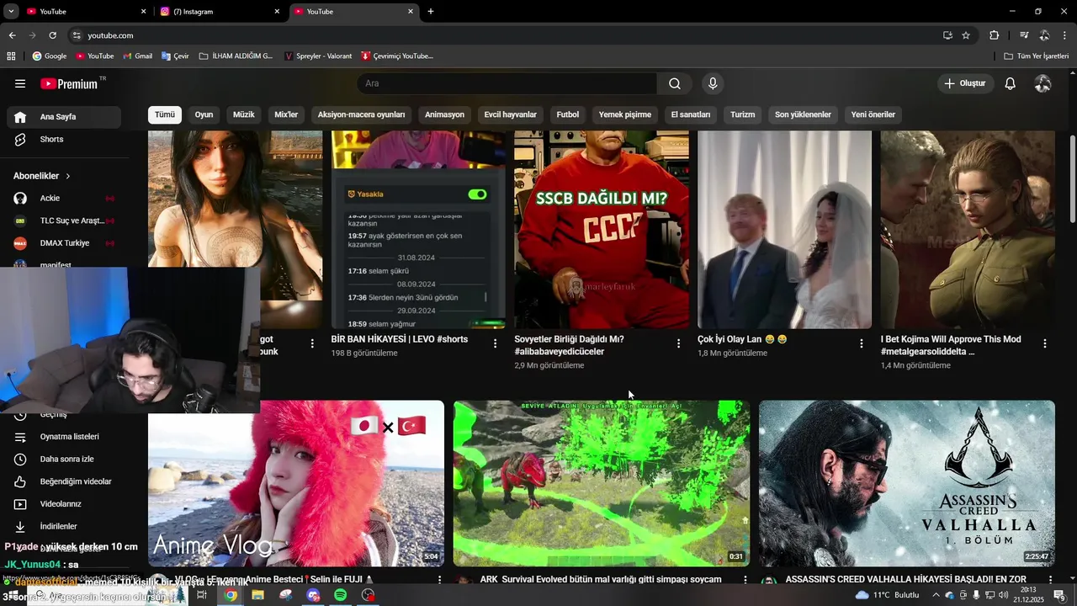The width and height of the screenshot is (1077, 606).
Task: Open the Assassin's Creed Valhalla thumbnail
Action: click(x=907, y=483)
